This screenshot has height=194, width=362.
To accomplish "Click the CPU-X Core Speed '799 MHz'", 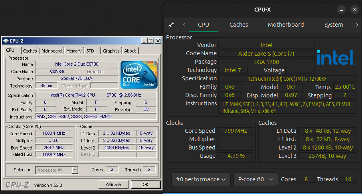I will [x=235, y=131].
